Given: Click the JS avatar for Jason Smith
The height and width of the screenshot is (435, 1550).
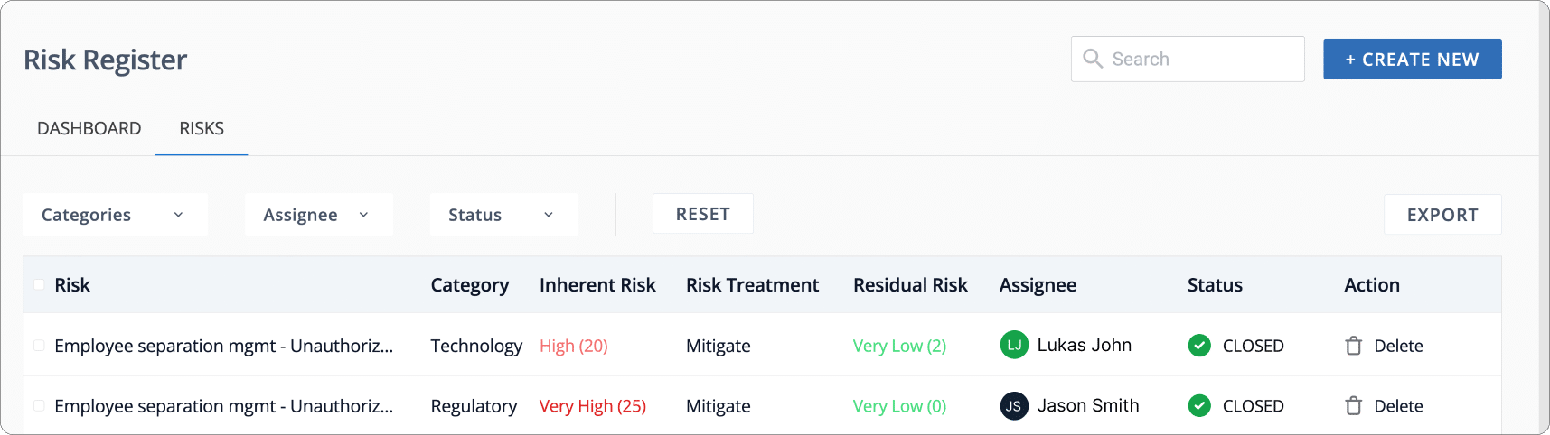Looking at the screenshot, I should (1014, 406).
